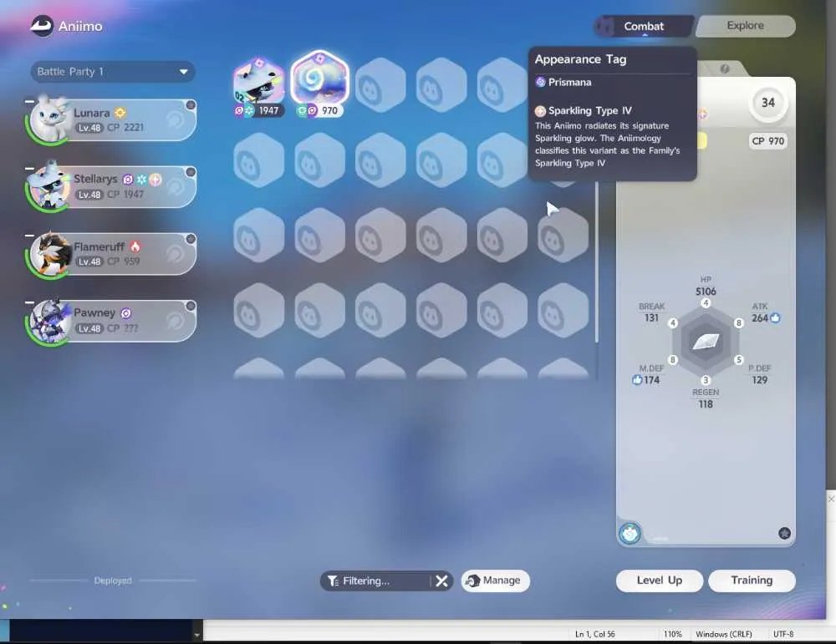Select the highlighted Aniimo thumbnail with CP 970

click(x=320, y=84)
